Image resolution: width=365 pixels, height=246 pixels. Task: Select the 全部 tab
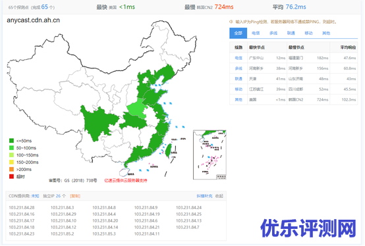coord(238,33)
